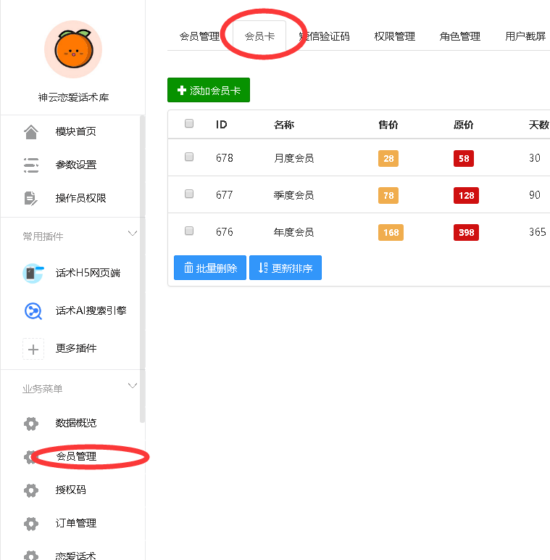
Task: Check the row 678 月度会员 checkbox
Action: tap(189, 157)
